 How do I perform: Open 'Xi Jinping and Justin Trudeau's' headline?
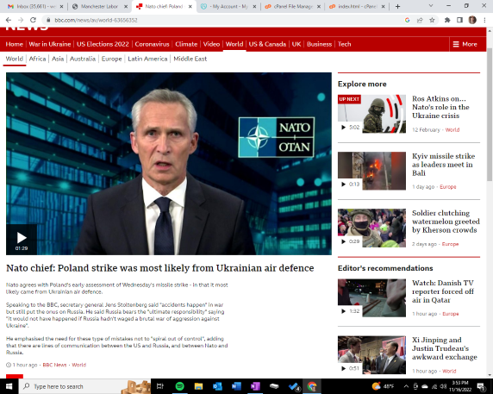click(x=444, y=348)
